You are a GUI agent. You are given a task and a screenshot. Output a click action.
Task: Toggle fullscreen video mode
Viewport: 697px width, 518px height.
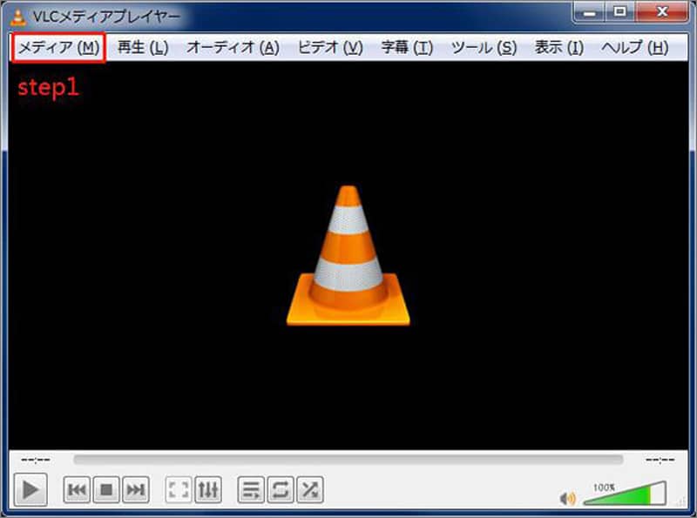coord(177,489)
